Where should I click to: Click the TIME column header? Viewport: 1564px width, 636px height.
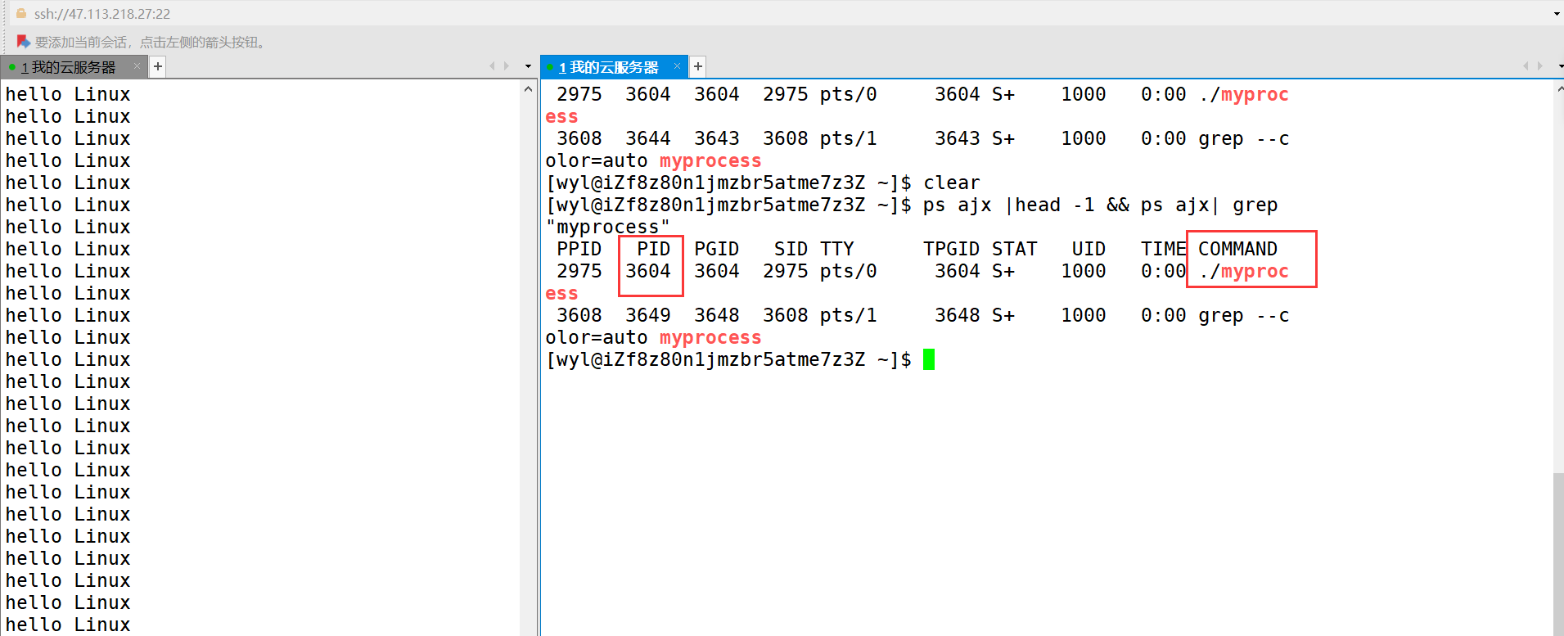click(x=1164, y=249)
